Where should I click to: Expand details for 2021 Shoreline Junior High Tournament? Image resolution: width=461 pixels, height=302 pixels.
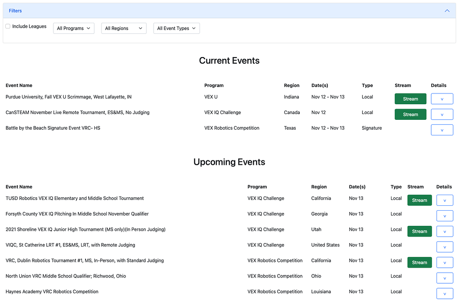tap(445, 231)
